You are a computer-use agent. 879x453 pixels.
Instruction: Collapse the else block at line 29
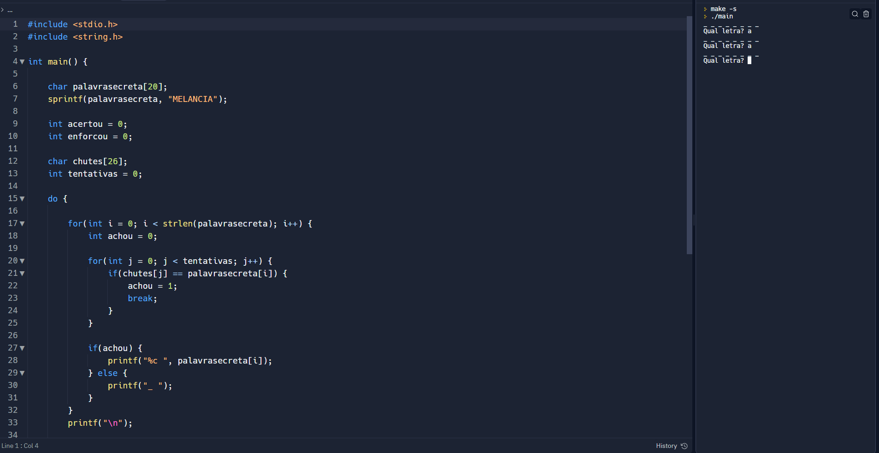click(22, 373)
